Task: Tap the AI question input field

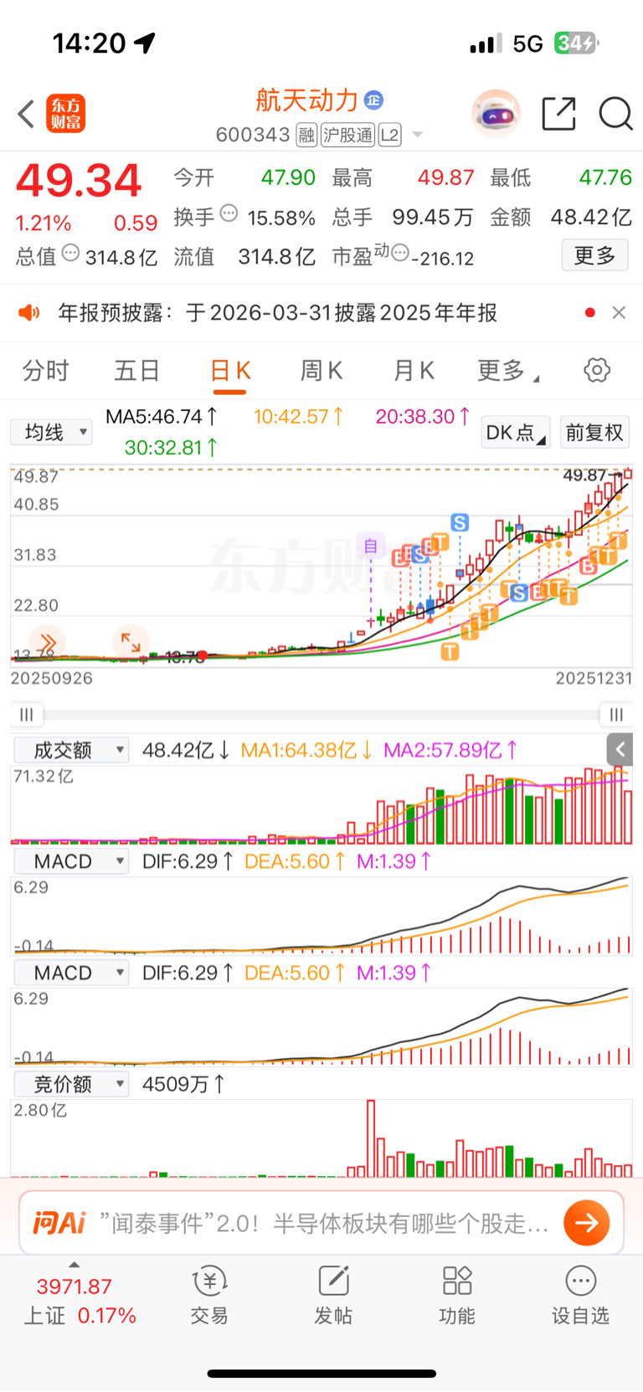Action: [325, 1223]
